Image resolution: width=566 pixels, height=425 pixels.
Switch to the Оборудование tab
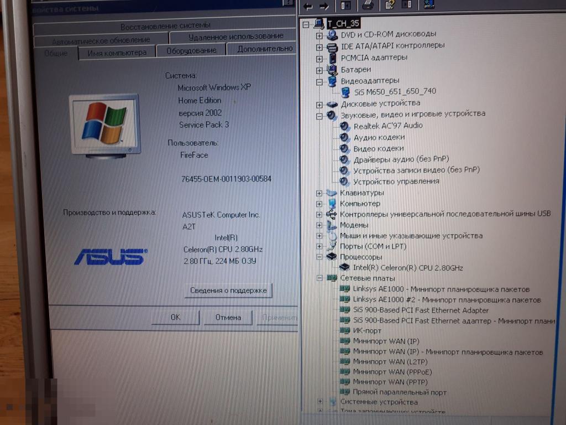point(191,51)
